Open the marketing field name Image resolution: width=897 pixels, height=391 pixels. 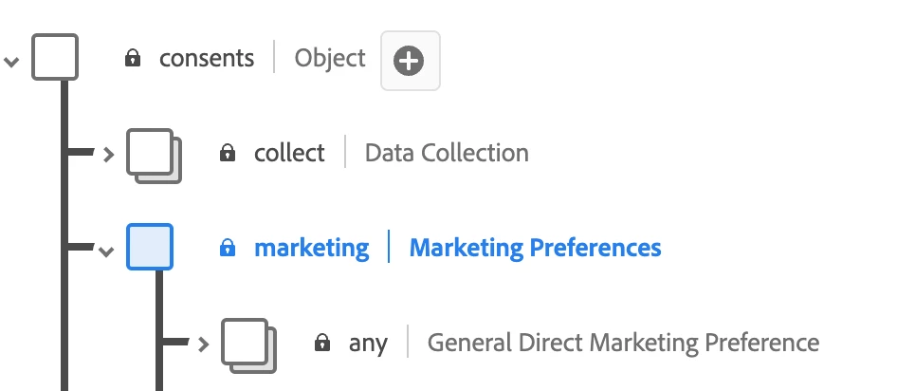pyautogui.click(x=311, y=249)
